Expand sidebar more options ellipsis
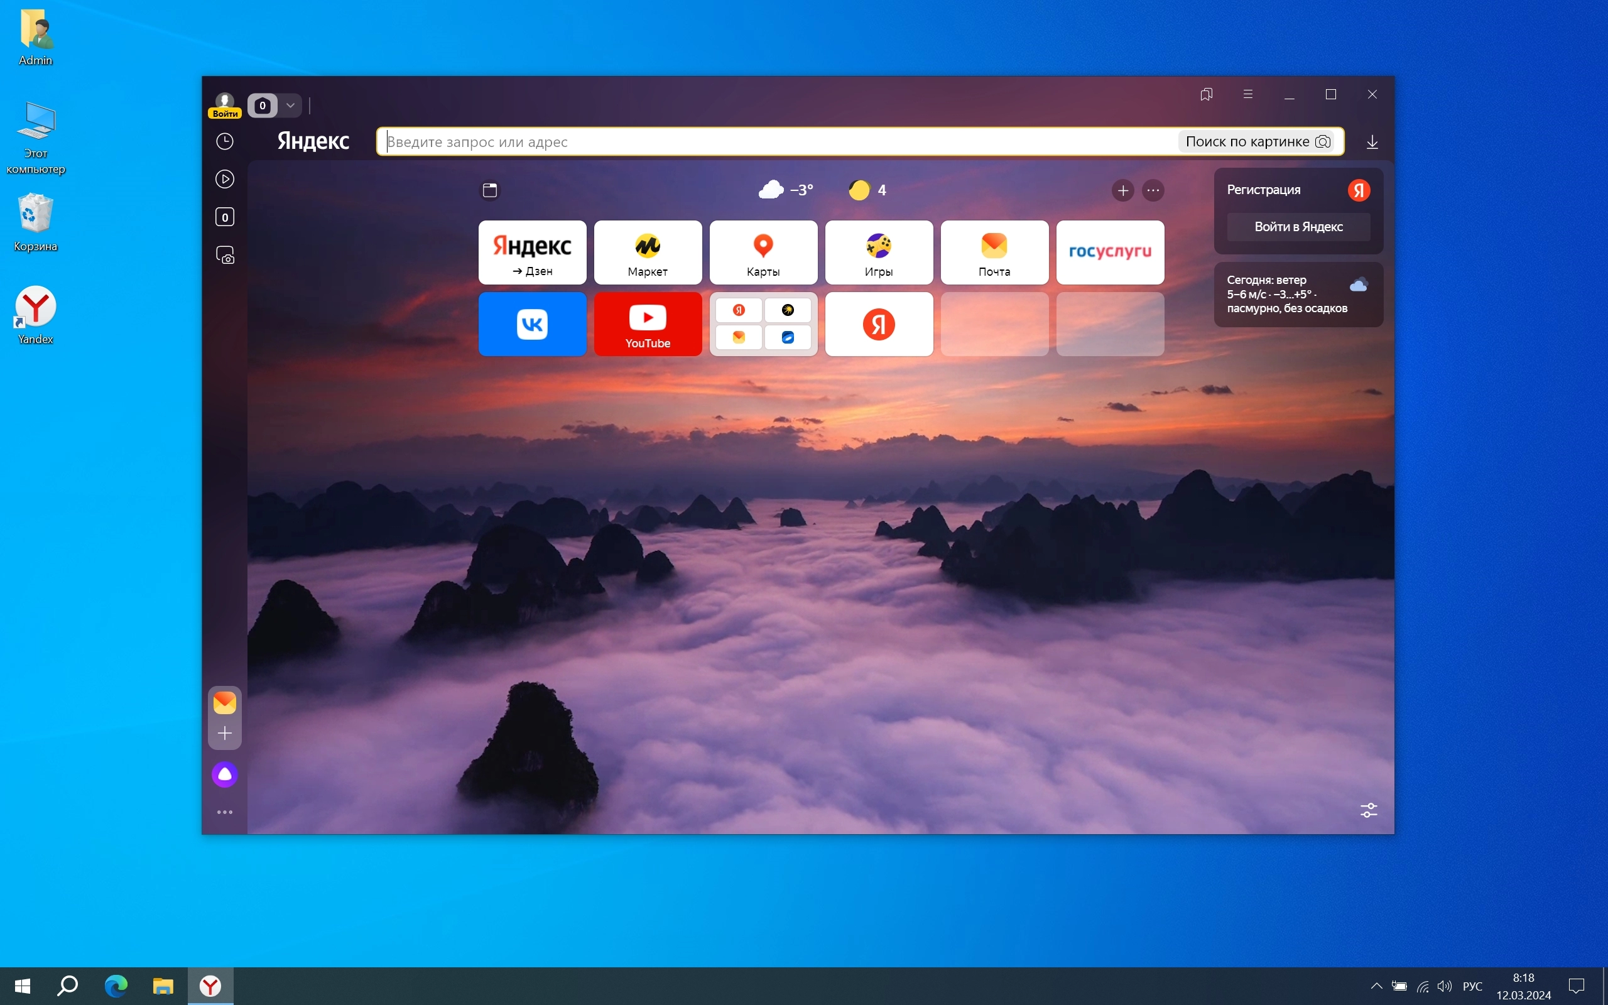This screenshot has width=1608, height=1005. tap(225, 812)
